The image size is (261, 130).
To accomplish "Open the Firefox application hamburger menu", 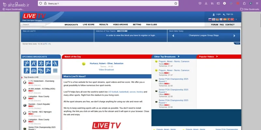I will click(x=257, y=3).
